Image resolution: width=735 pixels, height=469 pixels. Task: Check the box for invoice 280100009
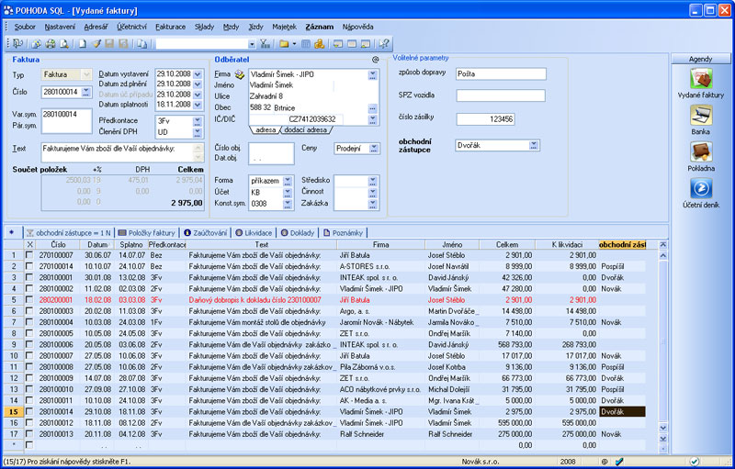pos(29,378)
